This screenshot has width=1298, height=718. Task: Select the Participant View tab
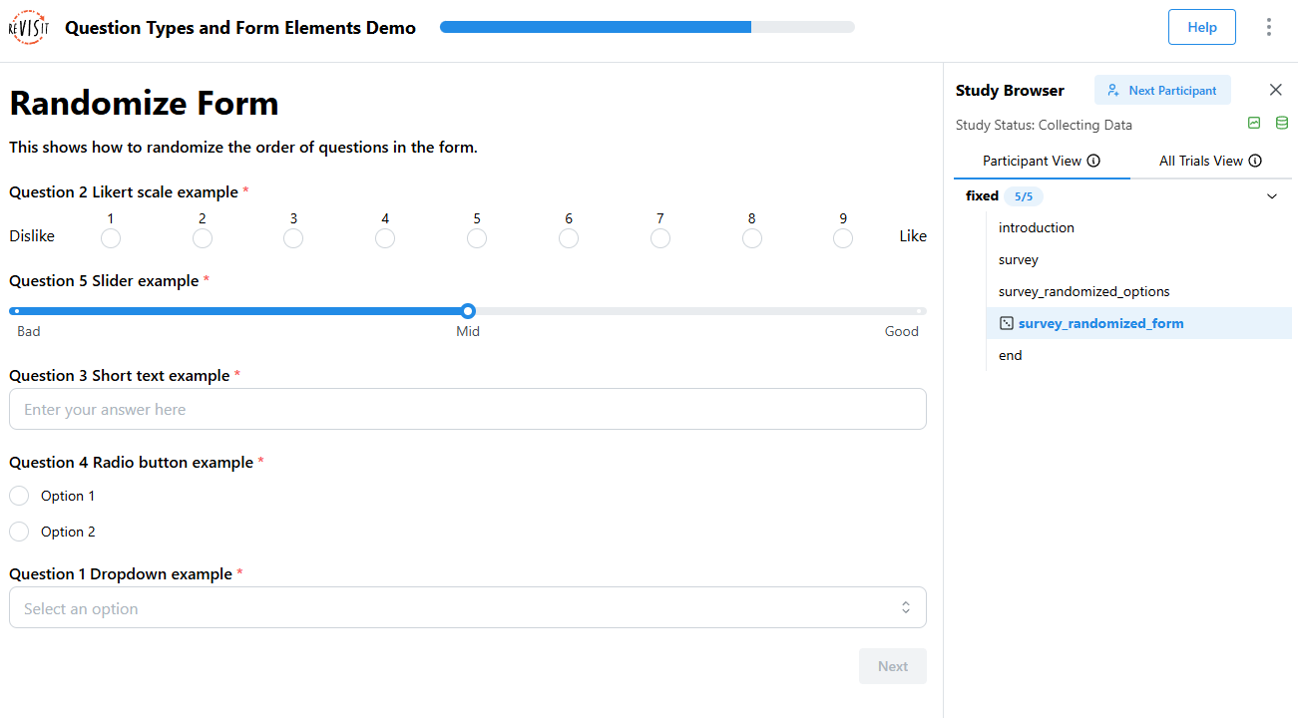pos(1032,161)
